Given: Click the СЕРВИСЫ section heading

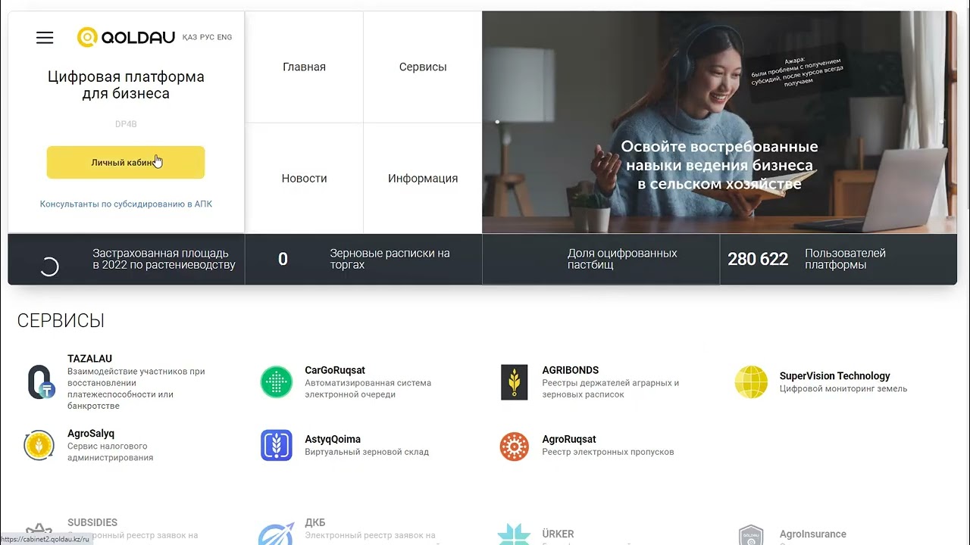Looking at the screenshot, I should pos(61,321).
